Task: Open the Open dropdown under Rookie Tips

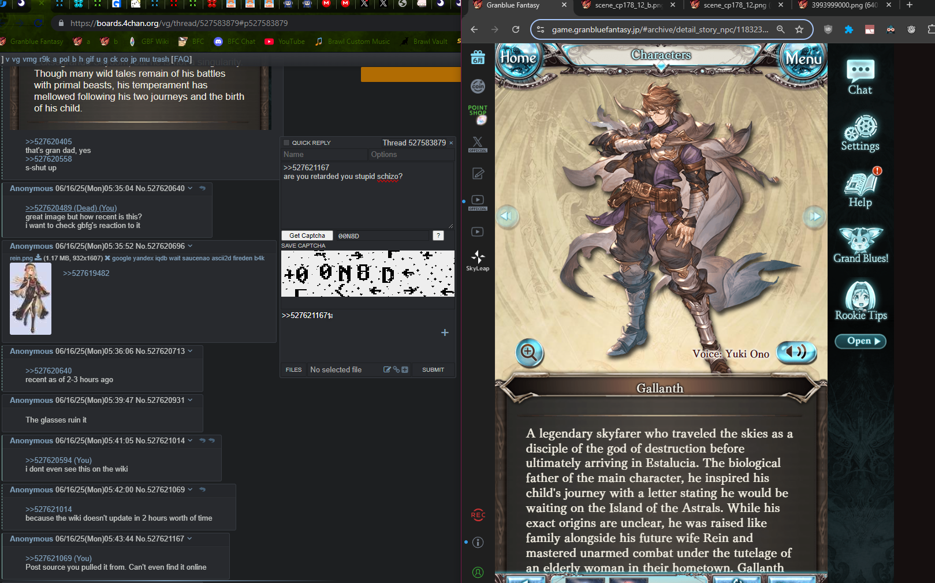Action: pos(861,341)
